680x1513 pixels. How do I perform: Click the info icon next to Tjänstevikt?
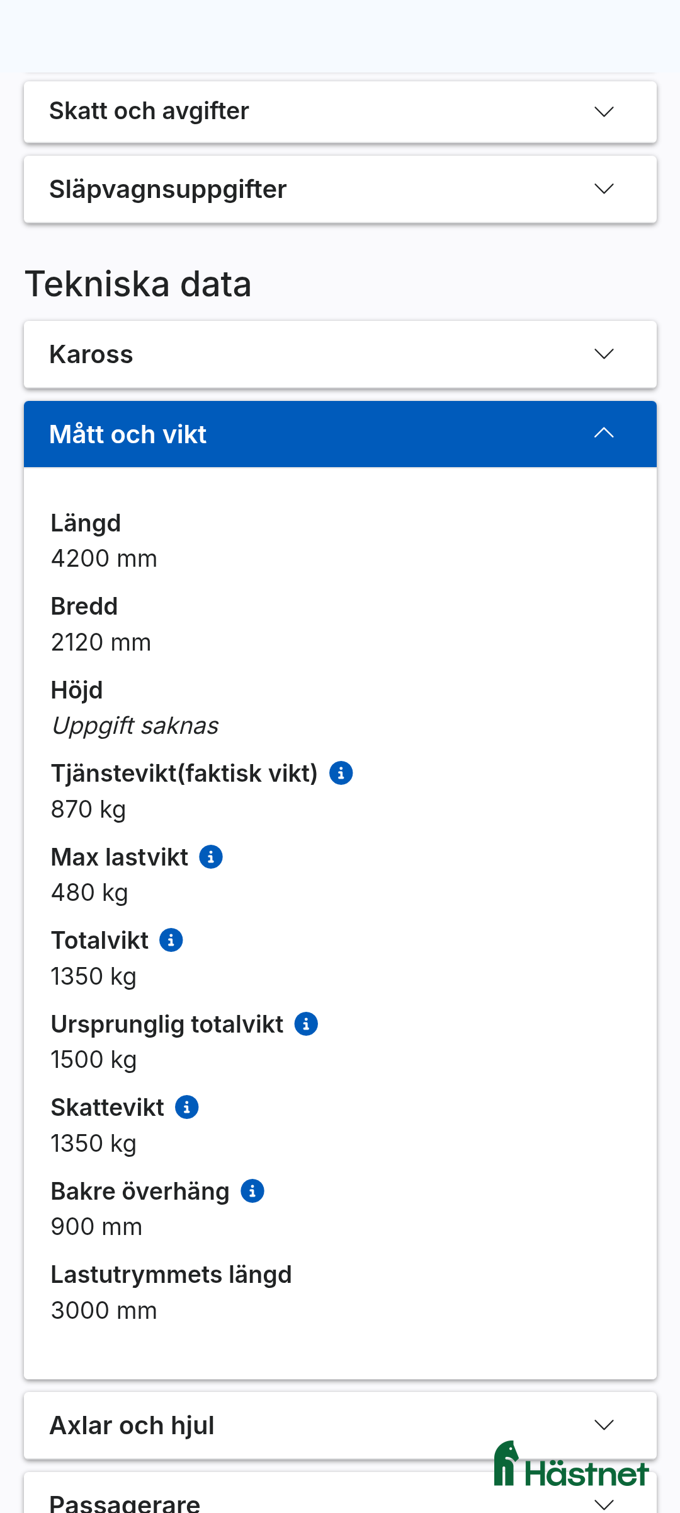340,773
